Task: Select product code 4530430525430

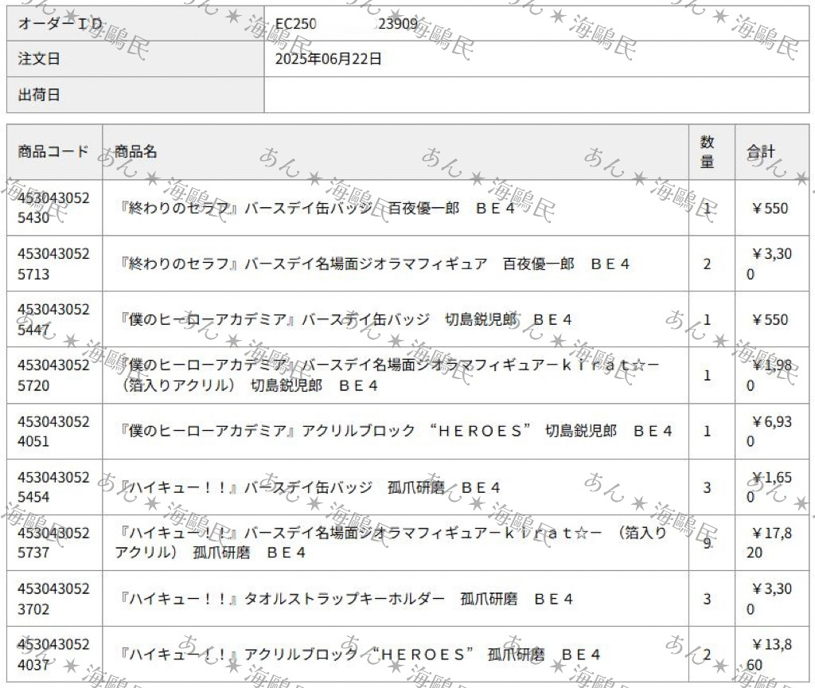Action: tap(53, 208)
